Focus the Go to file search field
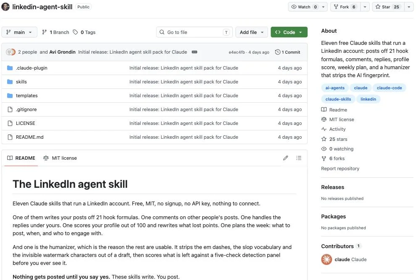This screenshot has width=416, height=280. [195, 32]
